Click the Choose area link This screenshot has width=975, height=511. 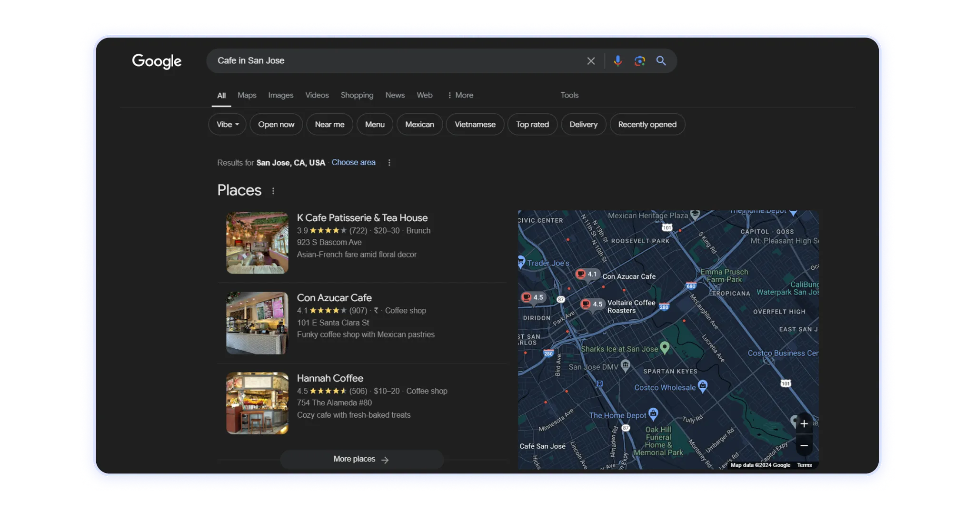pos(353,163)
